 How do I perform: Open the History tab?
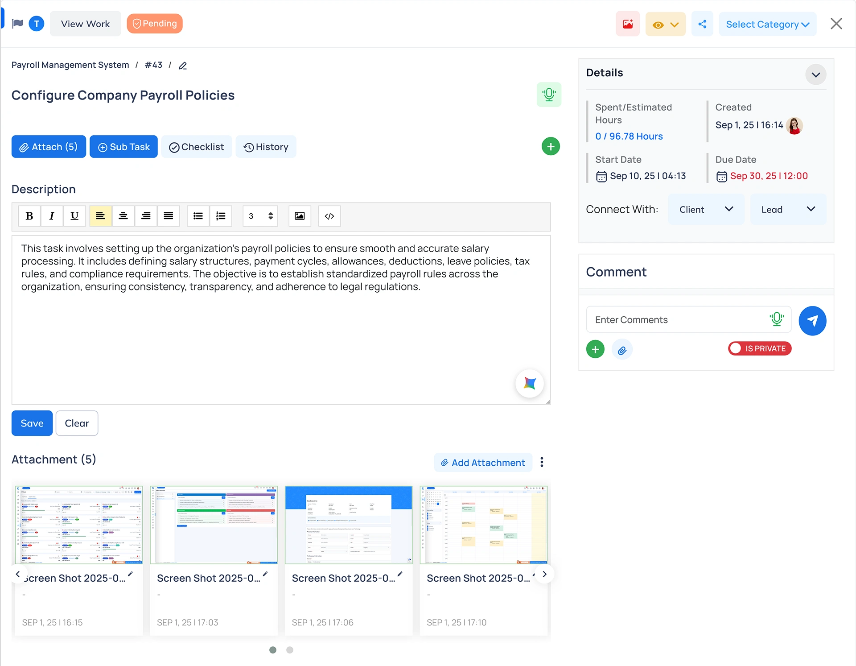[x=266, y=147]
